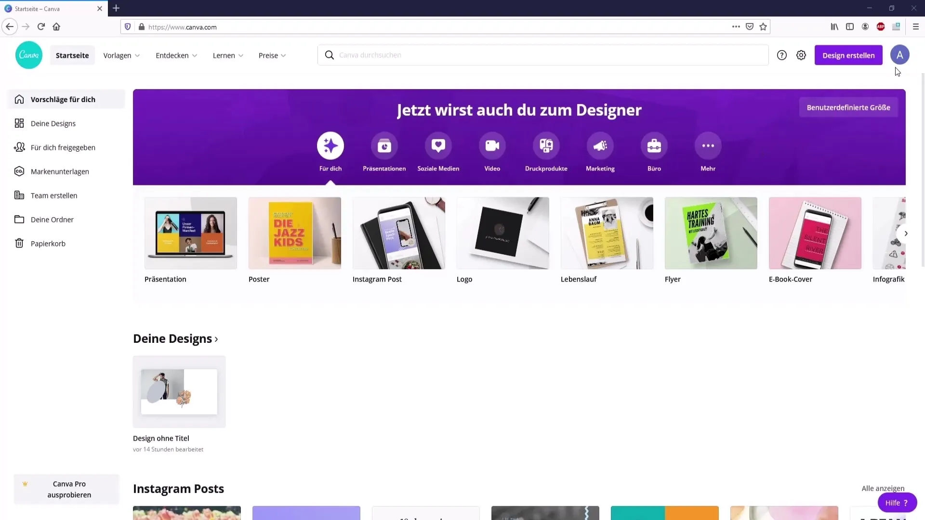Open the Design ohne Titel thumbnail
This screenshot has width=925, height=520.
[x=179, y=392]
